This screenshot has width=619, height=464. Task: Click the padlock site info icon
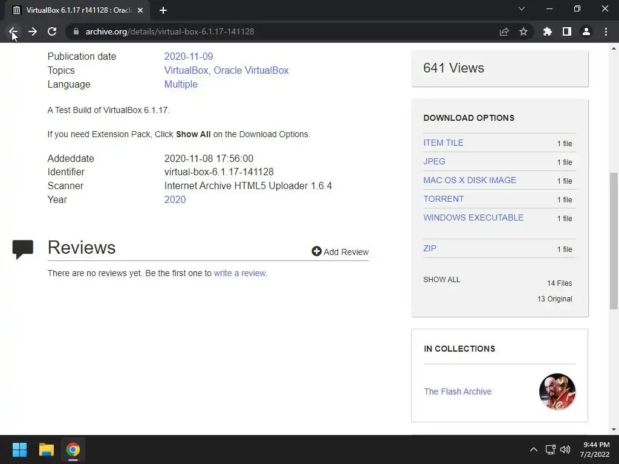[x=76, y=31]
